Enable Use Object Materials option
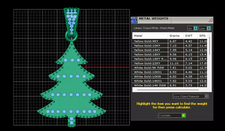 pyautogui.click(x=191, y=96)
